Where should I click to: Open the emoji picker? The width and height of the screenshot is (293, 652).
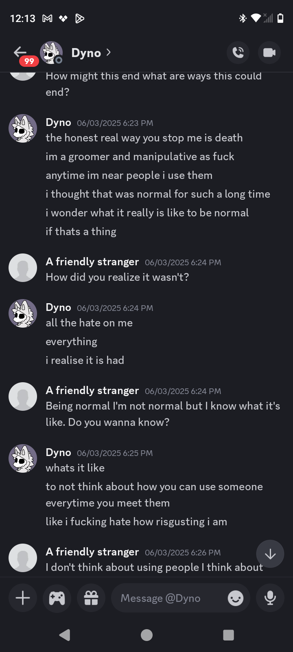click(x=235, y=598)
